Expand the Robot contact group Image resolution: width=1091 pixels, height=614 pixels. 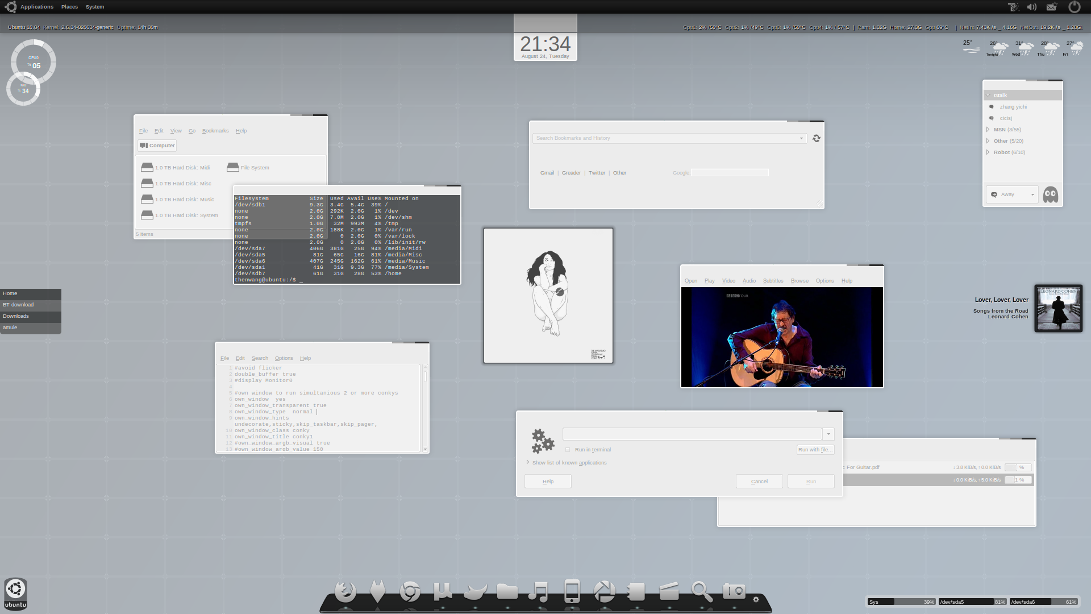coord(988,152)
